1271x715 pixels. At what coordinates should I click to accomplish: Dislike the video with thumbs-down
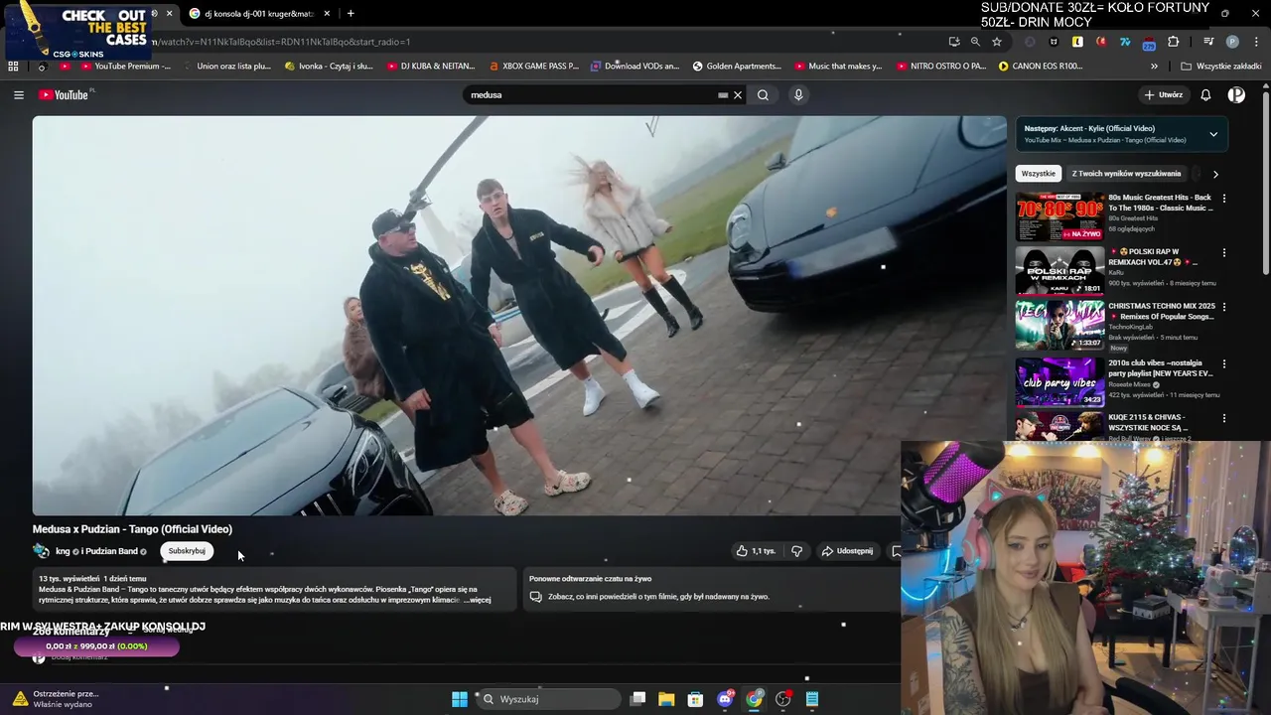tap(796, 551)
